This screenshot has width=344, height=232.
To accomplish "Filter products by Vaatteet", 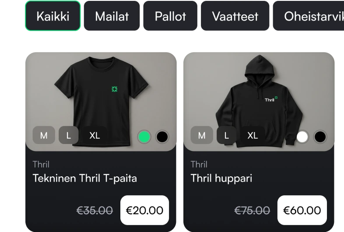I will (x=235, y=16).
